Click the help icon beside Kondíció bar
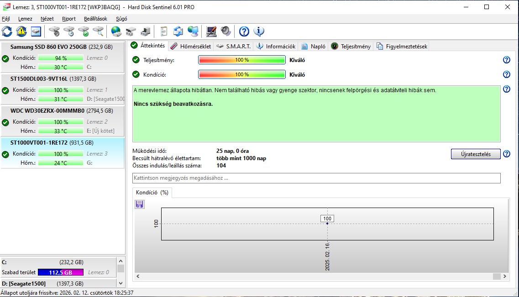This screenshot has height=297, width=519. point(506,74)
